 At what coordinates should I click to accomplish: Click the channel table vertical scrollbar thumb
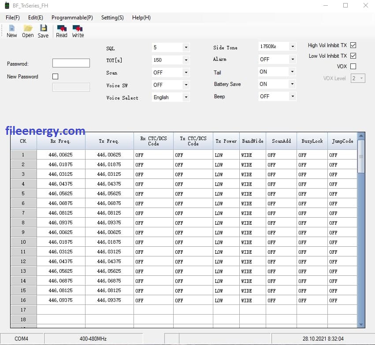tap(361, 156)
